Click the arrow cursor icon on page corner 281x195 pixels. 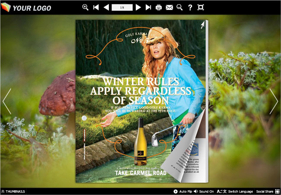pos(202,25)
